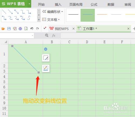Open the 文本框 dropdown
Screen dimensions: 135x117
coord(51,19)
